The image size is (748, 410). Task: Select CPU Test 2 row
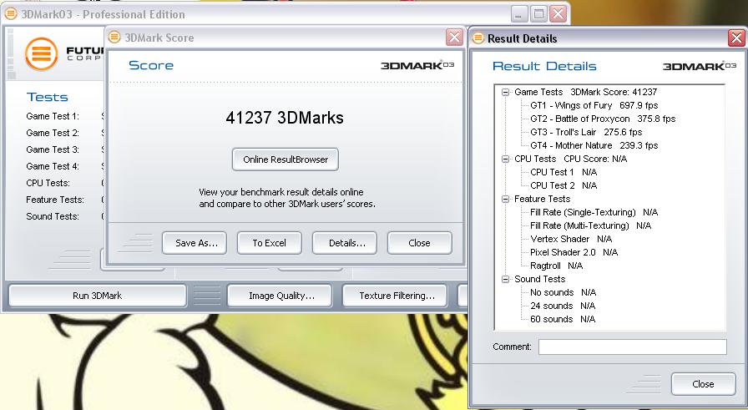click(564, 185)
